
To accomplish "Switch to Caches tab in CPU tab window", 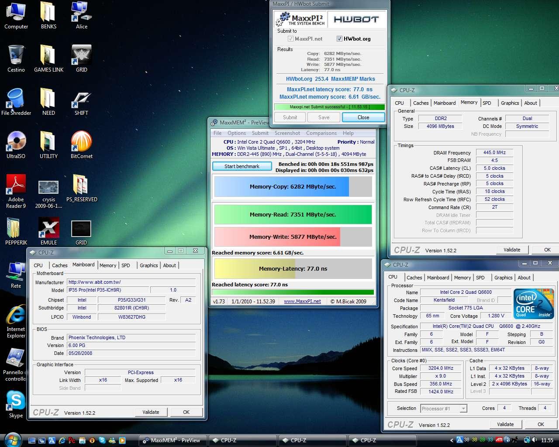I will (414, 278).
